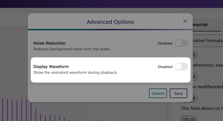This screenshot has width=223, height=121.
Task: Select the 'multifaceted' transcript line
Action: [208, 87]
